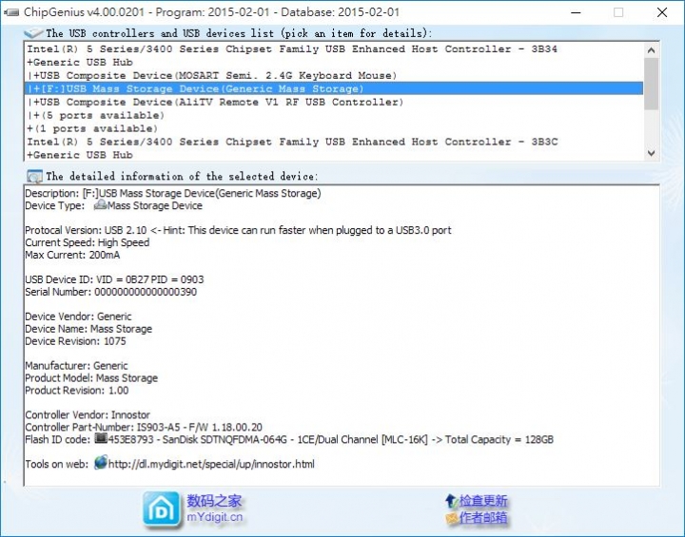Click the Controller Part-Number IS903-A5 line
685x537 pixels.
point(144,427)
